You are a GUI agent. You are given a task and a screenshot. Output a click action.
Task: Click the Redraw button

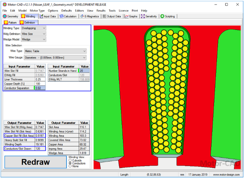pos(36,162)
